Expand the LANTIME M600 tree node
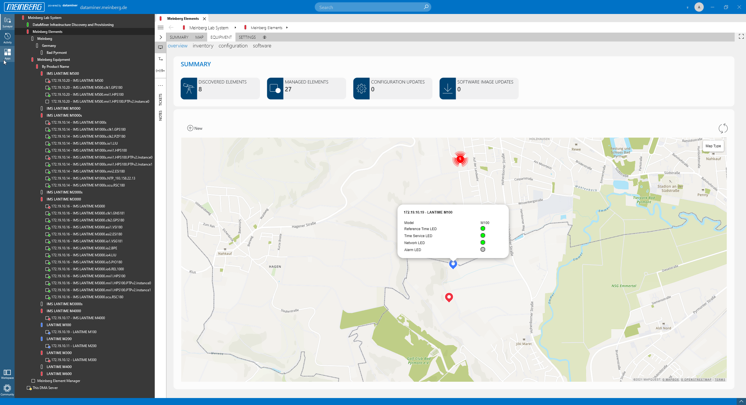746x405 pixels. (x=42, y=374)
